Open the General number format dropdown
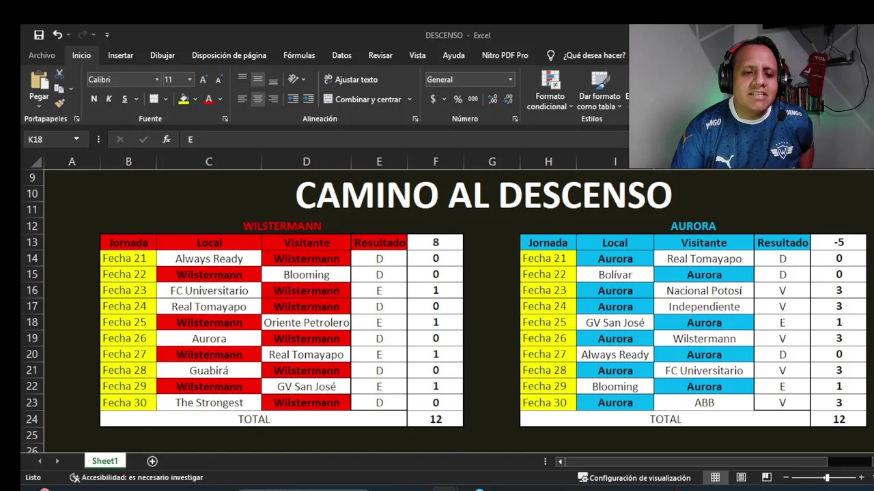The width and height of the screenshot is (874, 491). click(x=510, y=80)
